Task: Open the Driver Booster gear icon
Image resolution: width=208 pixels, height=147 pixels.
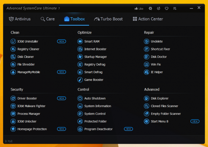Action: (13, 98)
